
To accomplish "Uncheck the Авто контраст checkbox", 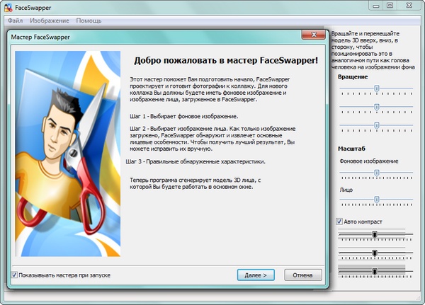I will coord(340,221).
